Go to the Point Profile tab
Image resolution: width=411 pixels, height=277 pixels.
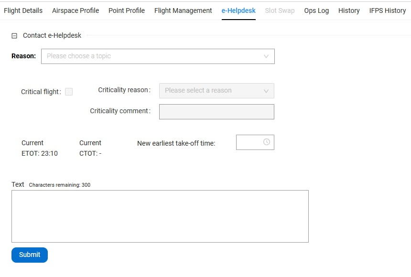(127, 11)
